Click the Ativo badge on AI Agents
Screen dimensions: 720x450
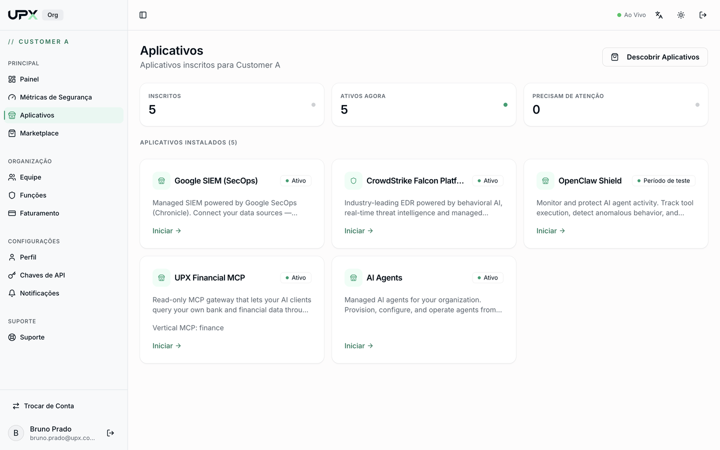click(487, 277)
